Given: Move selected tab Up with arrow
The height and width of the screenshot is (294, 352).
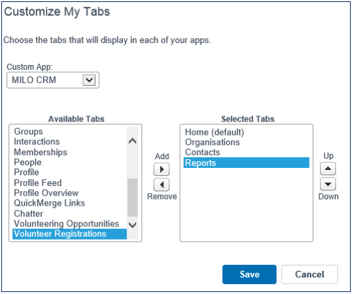Looking at the screenshot, I should pos(328,169).
